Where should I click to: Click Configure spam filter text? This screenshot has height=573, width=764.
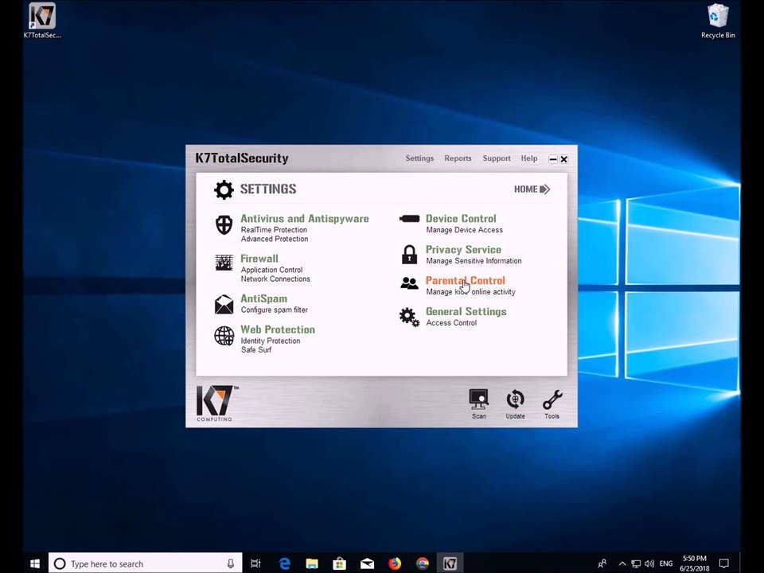coord(275,310)
